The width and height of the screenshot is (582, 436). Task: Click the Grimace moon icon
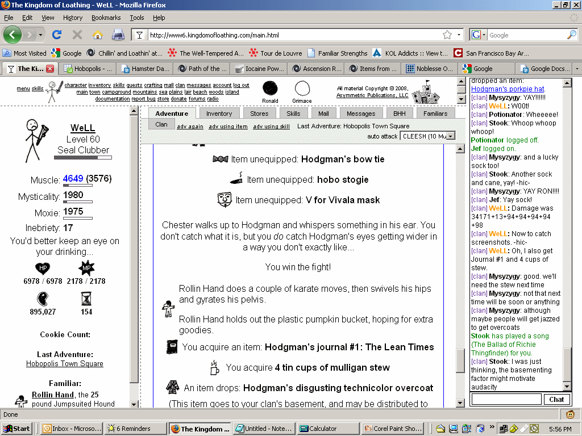pos(302,89)
